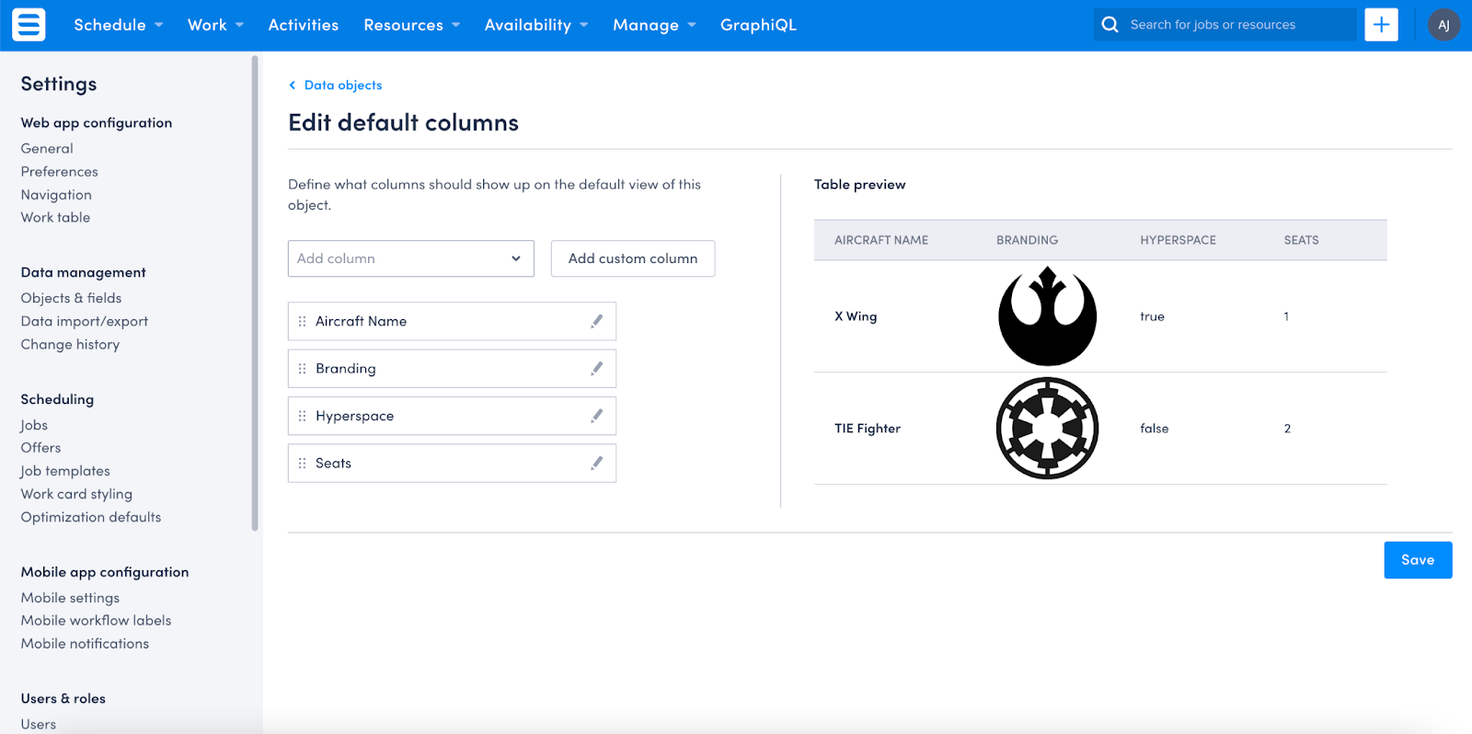
Task: Click TIE Fighter imperial branding image
Action: click(x=1047, y=429)
